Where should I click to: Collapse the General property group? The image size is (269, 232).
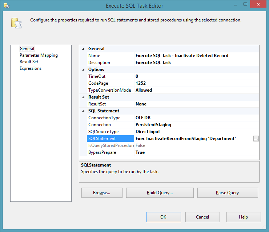(83, 49)
